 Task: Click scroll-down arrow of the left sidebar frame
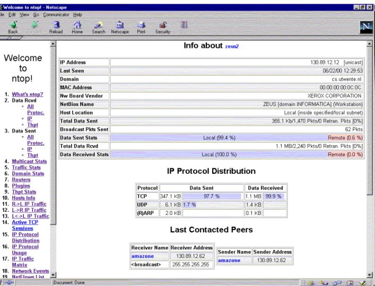click(53, 275)
